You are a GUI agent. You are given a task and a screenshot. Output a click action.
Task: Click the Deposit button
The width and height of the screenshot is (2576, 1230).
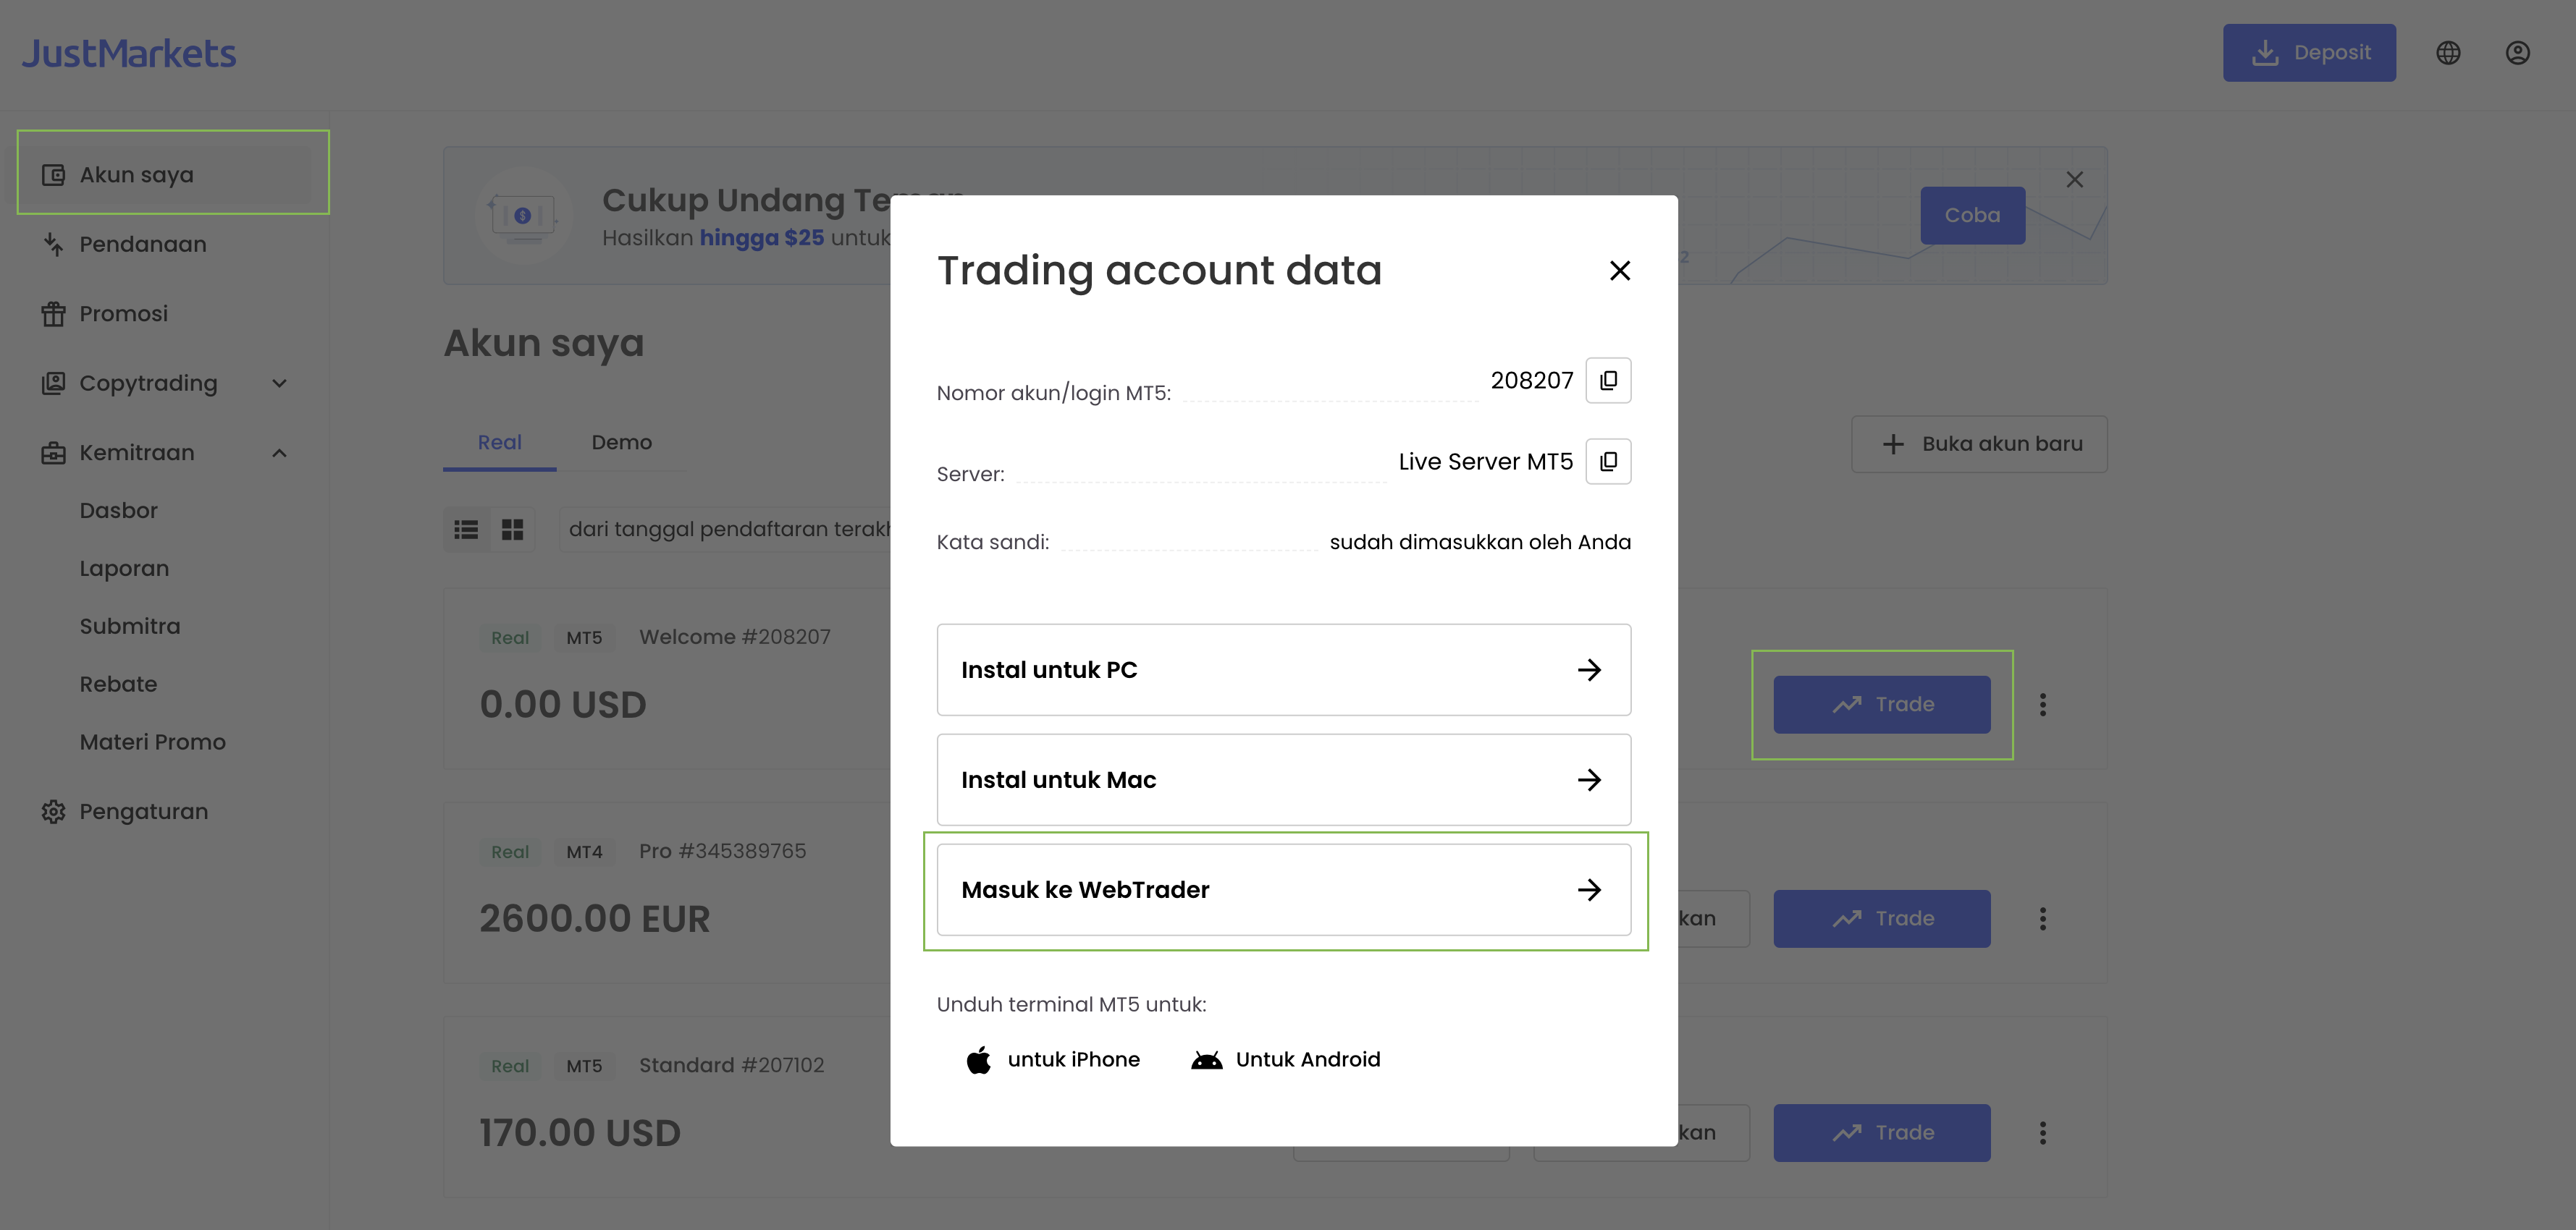coord(2309,52)
